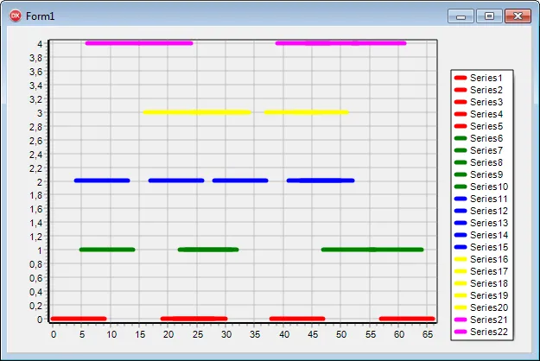This screenshot has width=540, height=361.
Task: Minimize the Form1 window
Action: [x=461, y=16]
